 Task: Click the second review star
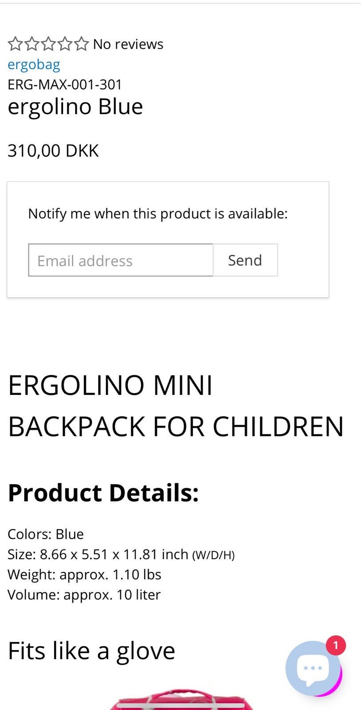coord(32,44)
